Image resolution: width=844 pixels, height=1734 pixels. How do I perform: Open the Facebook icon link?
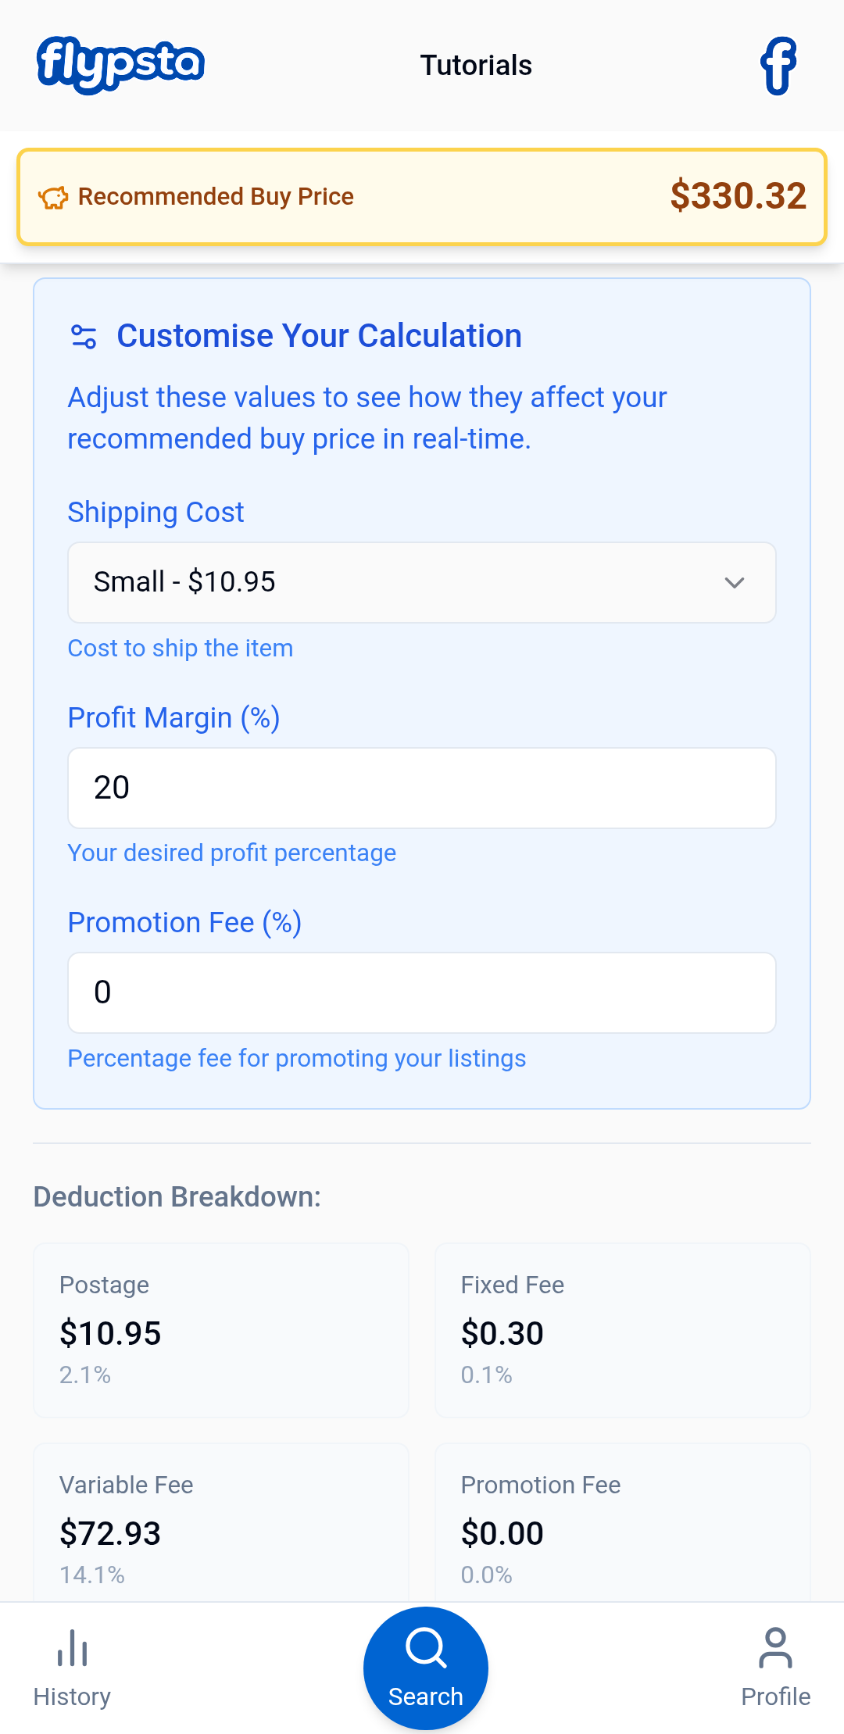point(778,66)
